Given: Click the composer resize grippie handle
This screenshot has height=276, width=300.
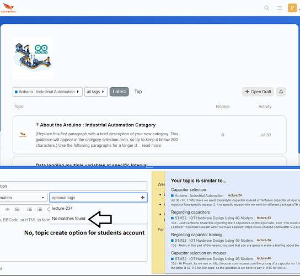Looking at the screenshot, I should (x=149, y=167).
